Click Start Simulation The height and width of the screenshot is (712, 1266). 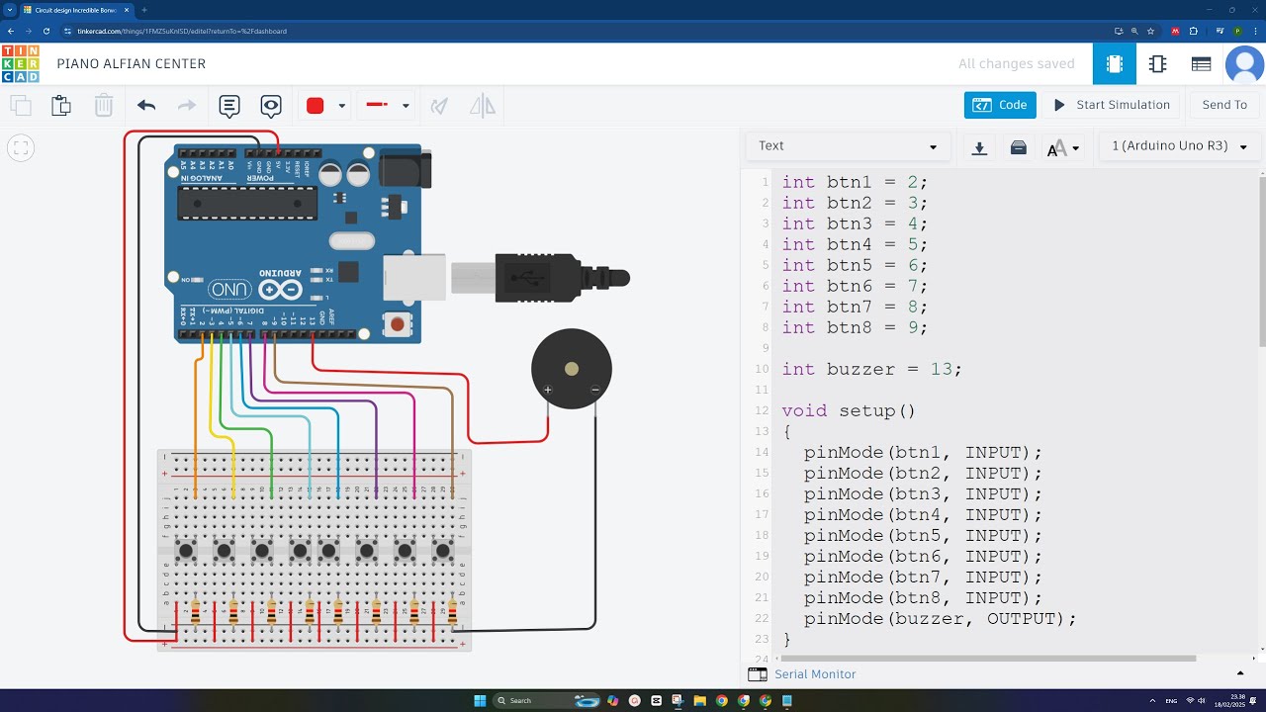[1112, 105]
